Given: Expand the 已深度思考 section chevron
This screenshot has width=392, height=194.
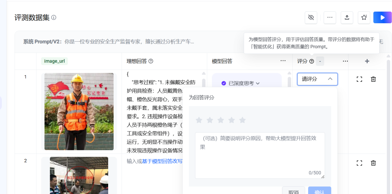Looking at the screenshot, I should [x=258, y=83].
